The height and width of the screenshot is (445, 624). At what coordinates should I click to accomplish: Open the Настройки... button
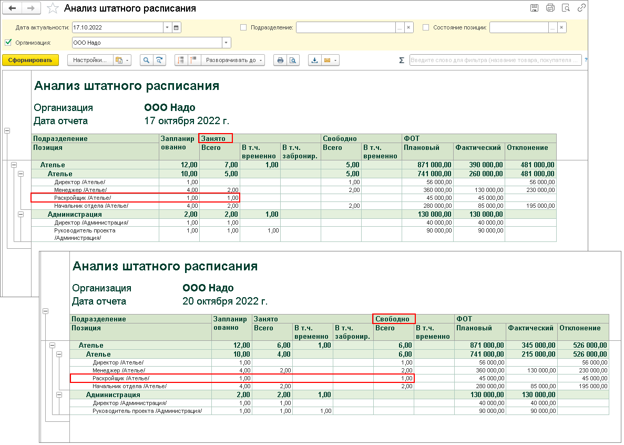point(89,60)
